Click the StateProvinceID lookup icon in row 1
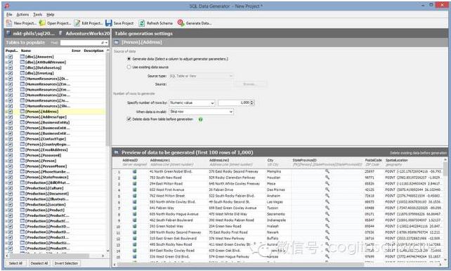 point(327,171)
